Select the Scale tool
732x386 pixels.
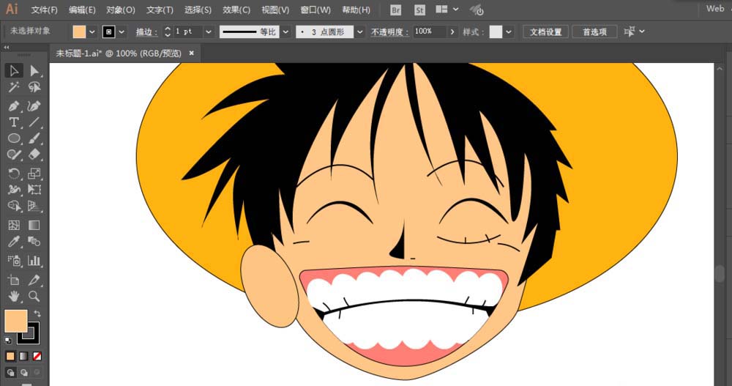point(34,174)
